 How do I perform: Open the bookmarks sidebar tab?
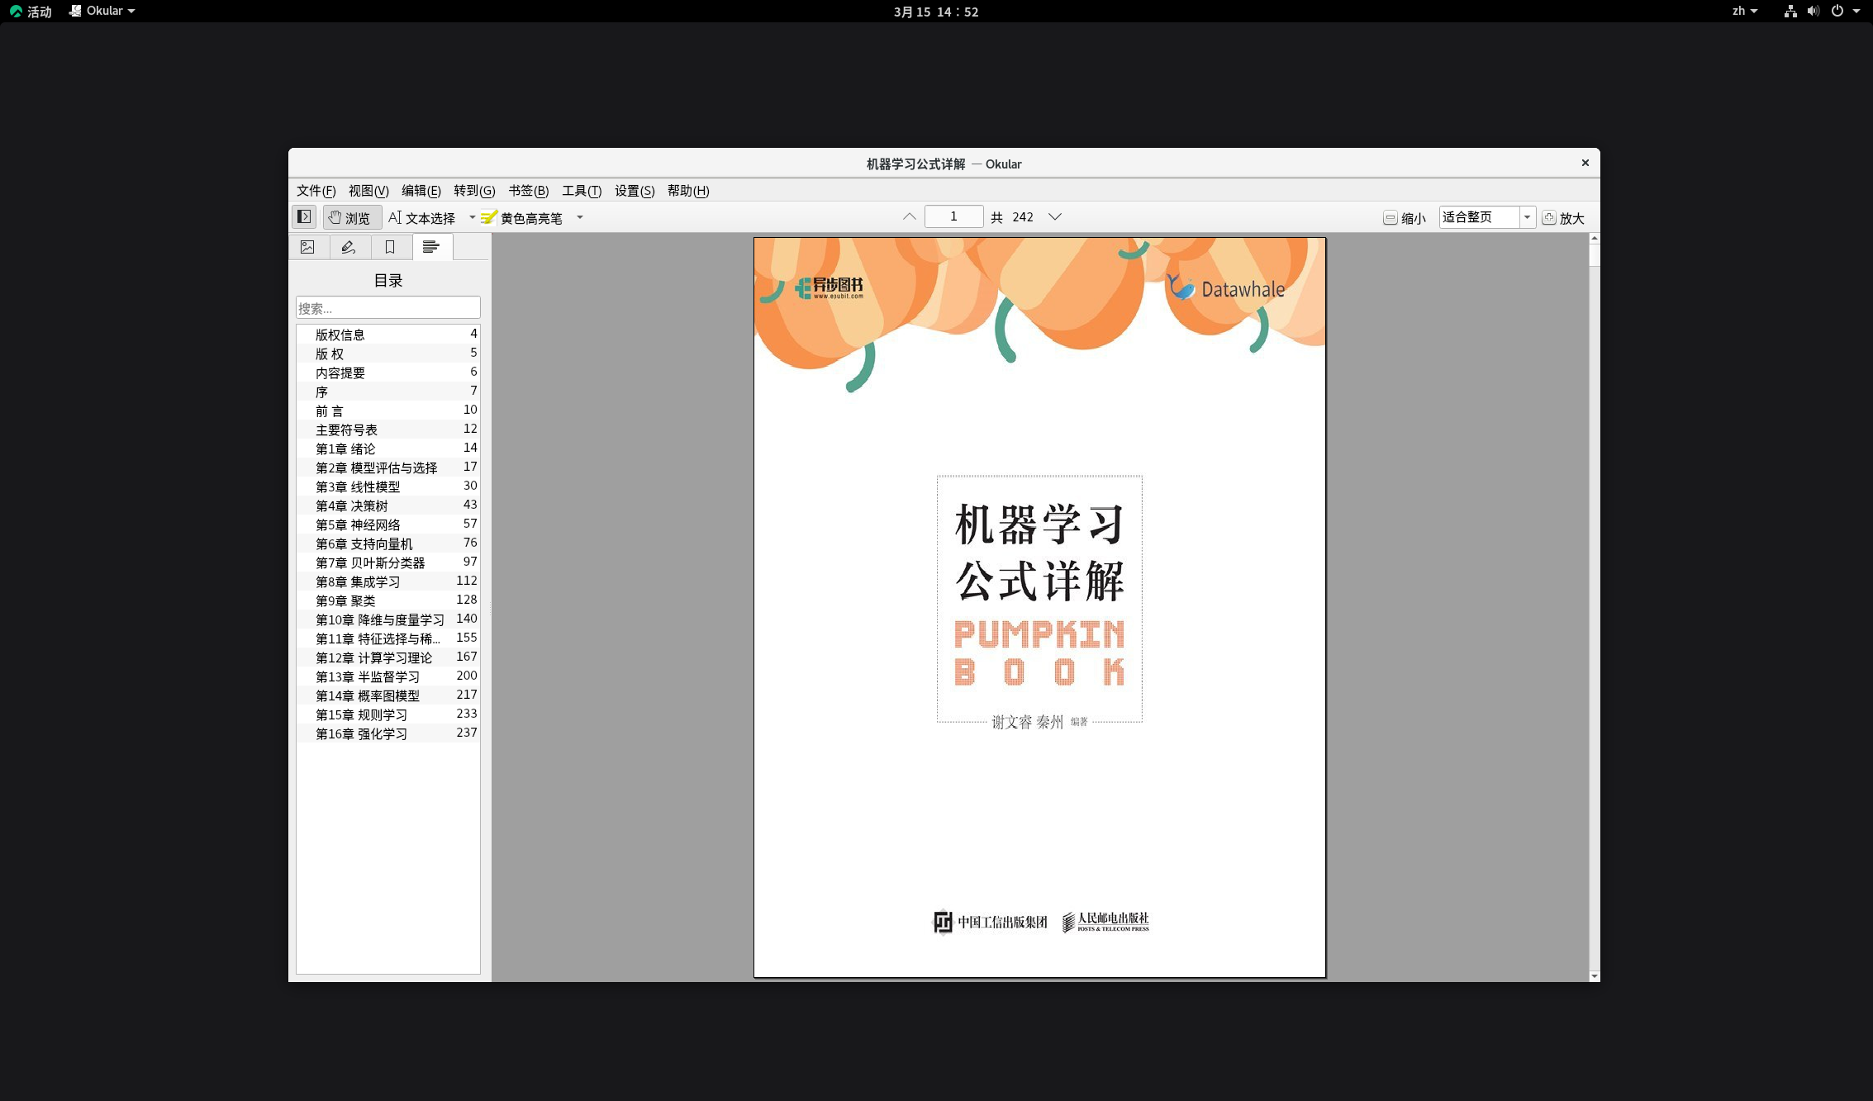click(x=390, y=247)
